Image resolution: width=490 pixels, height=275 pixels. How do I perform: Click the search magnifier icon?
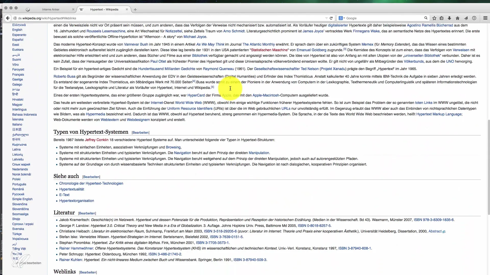[x=426, y=18]
